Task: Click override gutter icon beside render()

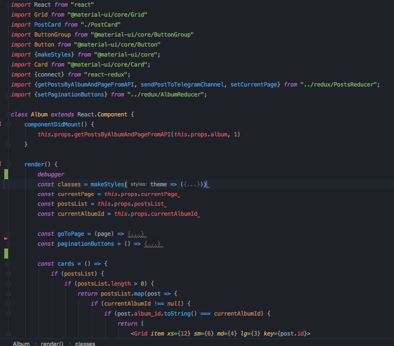Action: tap(1, 163)
